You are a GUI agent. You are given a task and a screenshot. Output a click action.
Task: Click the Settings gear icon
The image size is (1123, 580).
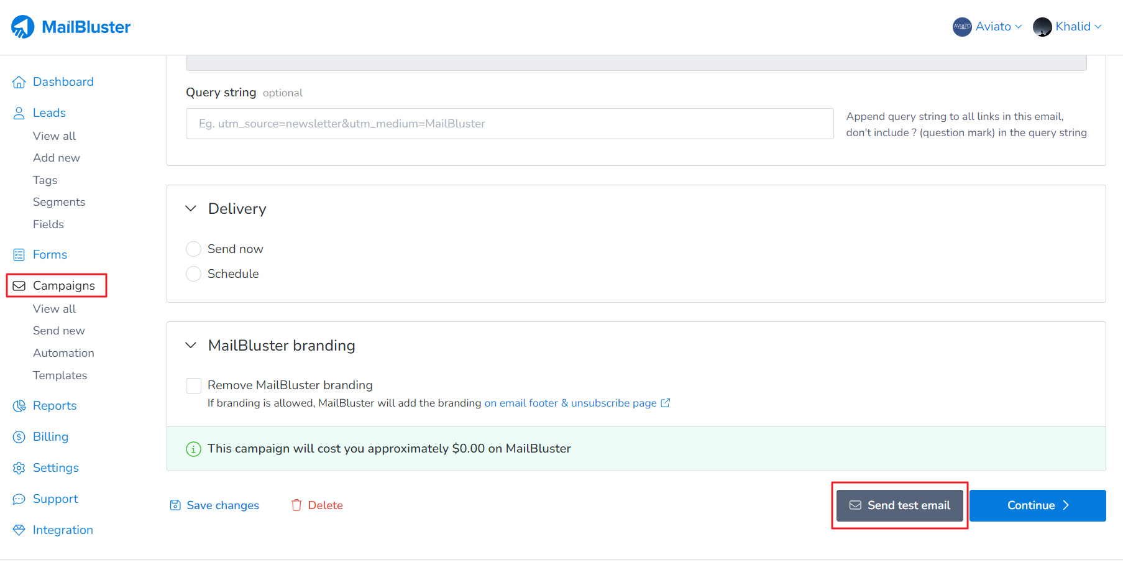[19, 468]
